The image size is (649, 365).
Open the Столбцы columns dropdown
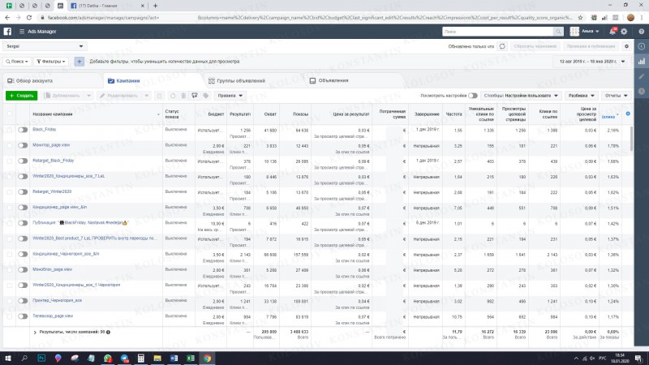521,96
